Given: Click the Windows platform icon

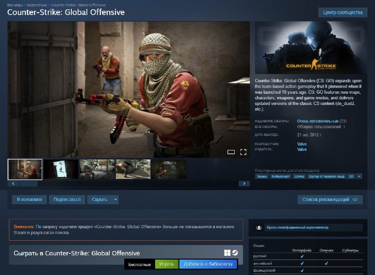Looking at the screenshot, I should point(227,253).
